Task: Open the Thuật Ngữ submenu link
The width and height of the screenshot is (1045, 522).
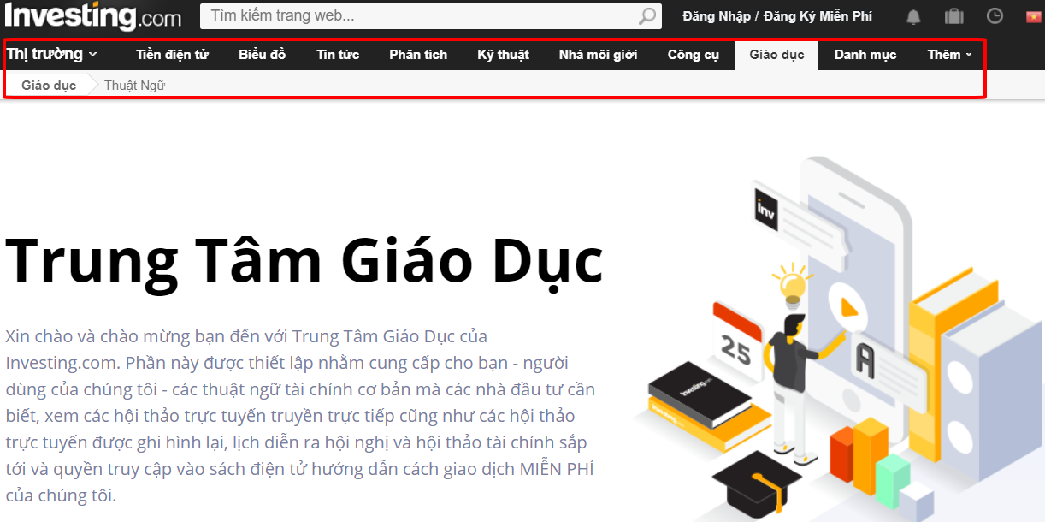Action: [134, 86]
